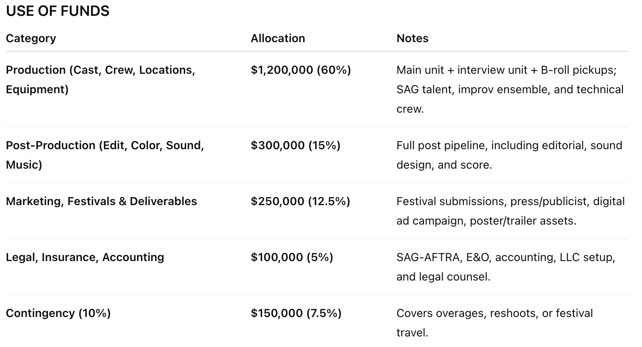Image resolution: width=642 pixels, height=347 pixels.
Task: Select the Contingency (10%) row label
Action: pyautogui.click(x=58, y=313)
